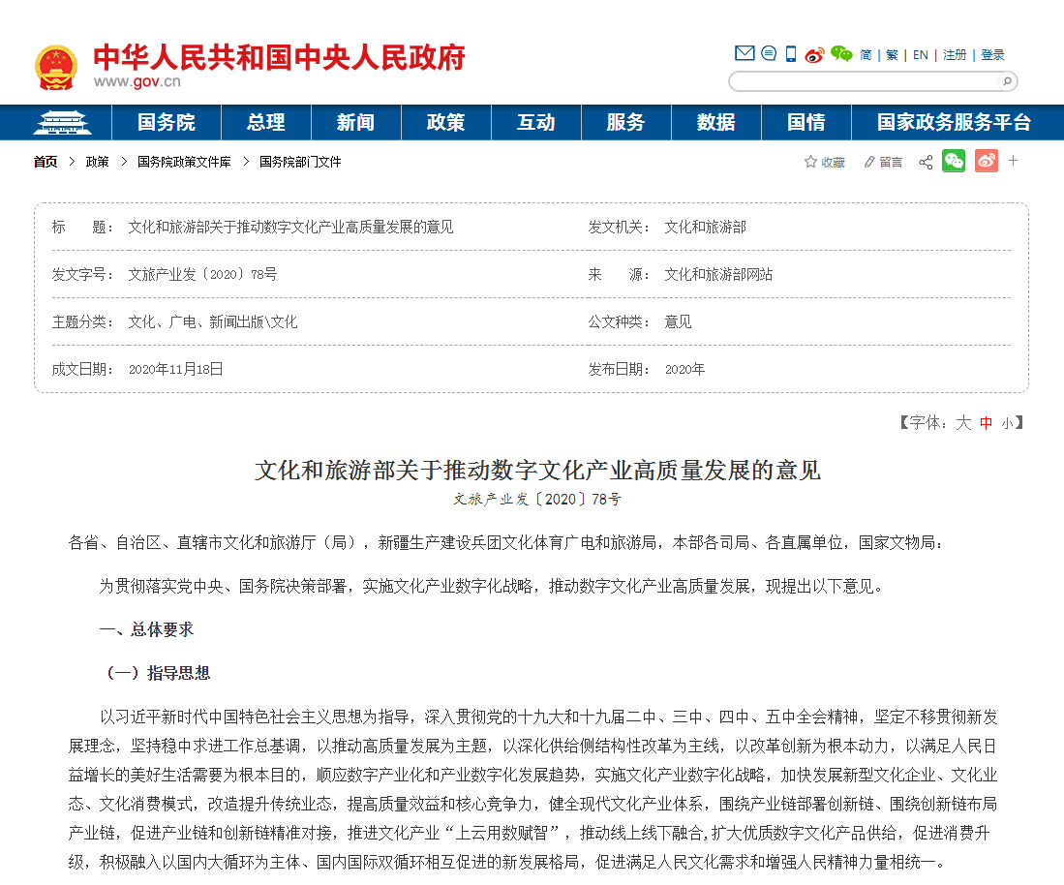Open the chat bubble icon in header

coord(769,54)
